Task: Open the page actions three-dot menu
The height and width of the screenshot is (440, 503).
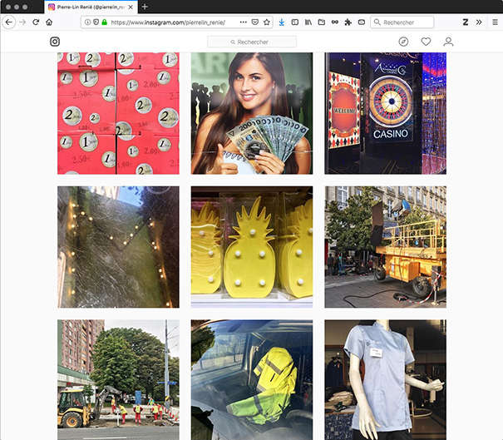Action: [243, 22]
